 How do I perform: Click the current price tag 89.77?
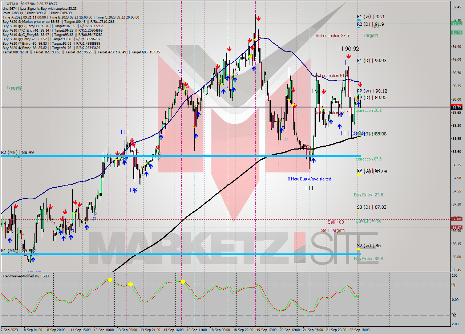click(x=457, y=107)
